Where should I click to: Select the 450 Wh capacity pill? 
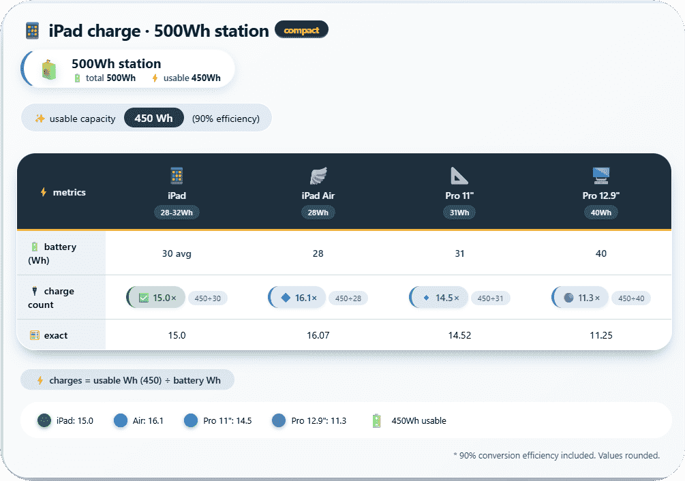point(153,118)
